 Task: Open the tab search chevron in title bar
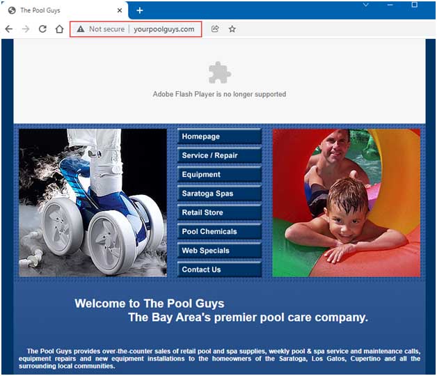pyautogui.click(x=365, y=5)
